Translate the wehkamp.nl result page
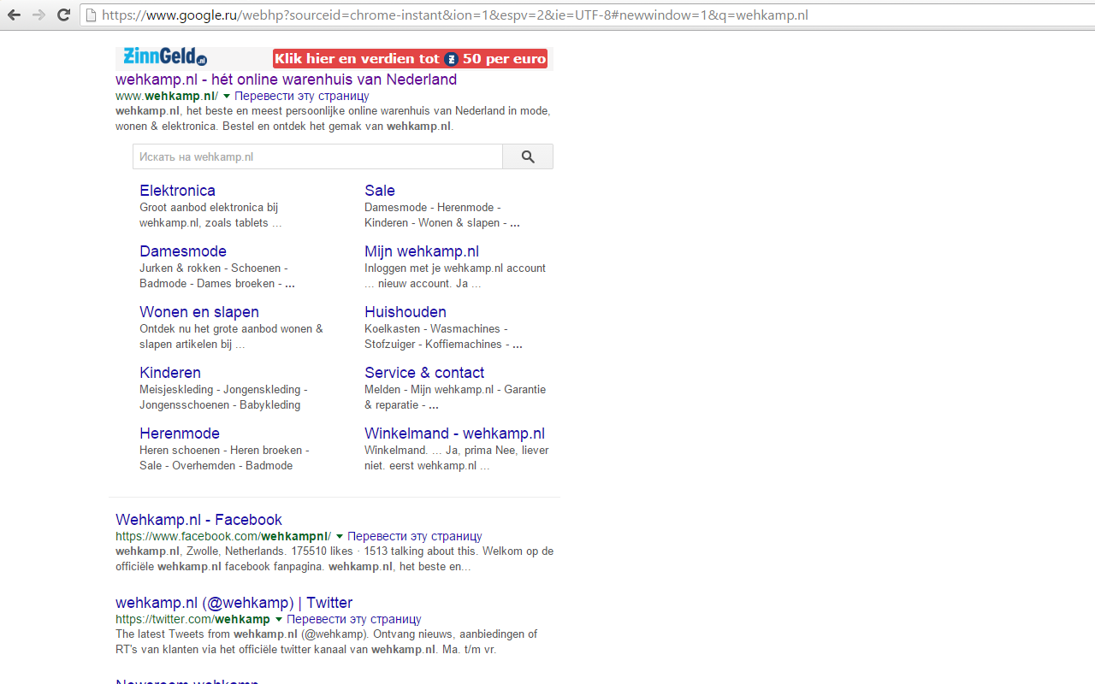Image resolution: width=1095 pixels, height=684 pixels. (x=301, y=96)
